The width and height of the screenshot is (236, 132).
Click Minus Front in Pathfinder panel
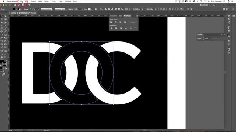point(116,22)
